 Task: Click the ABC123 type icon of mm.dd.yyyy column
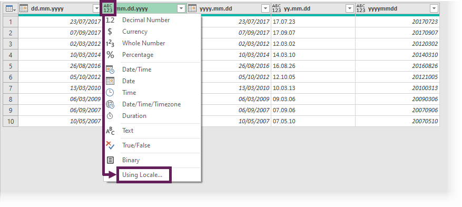click(108, 8)
